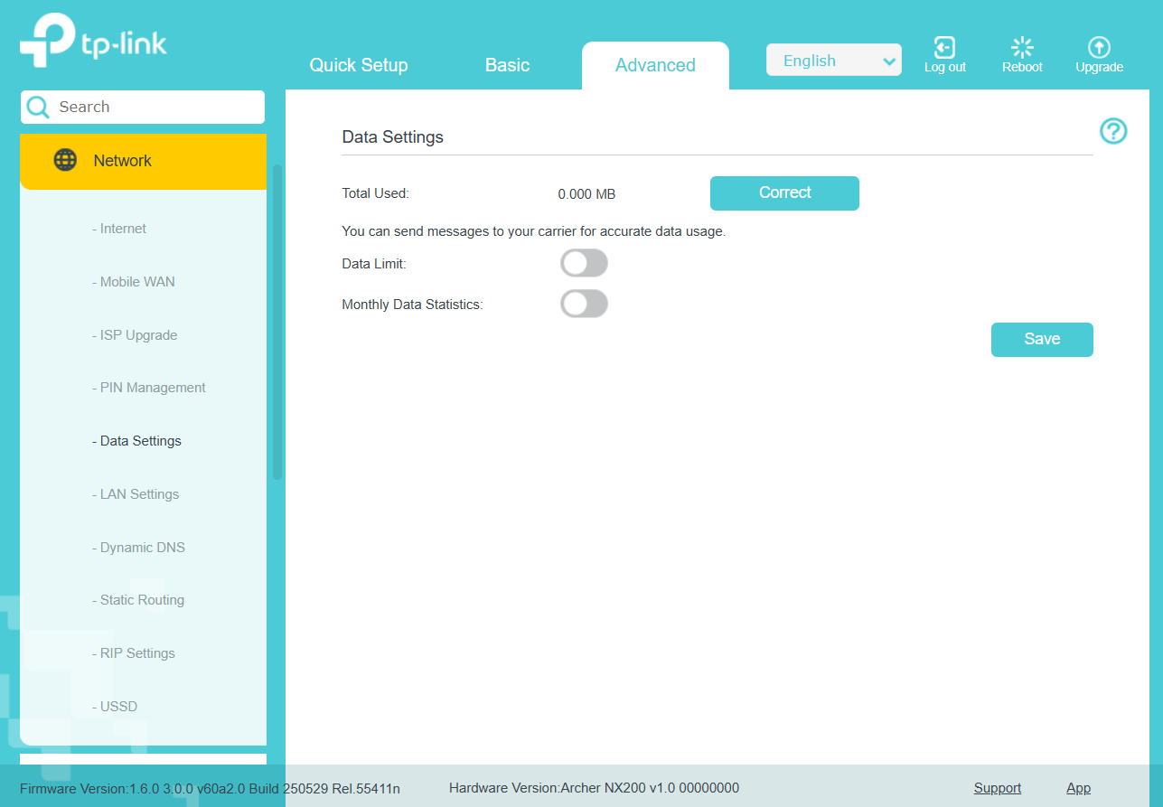Enable Monthly Data Statistics
Viewport: 1163px width, 807px height.
pyautogui.click(x=584, y=304)
